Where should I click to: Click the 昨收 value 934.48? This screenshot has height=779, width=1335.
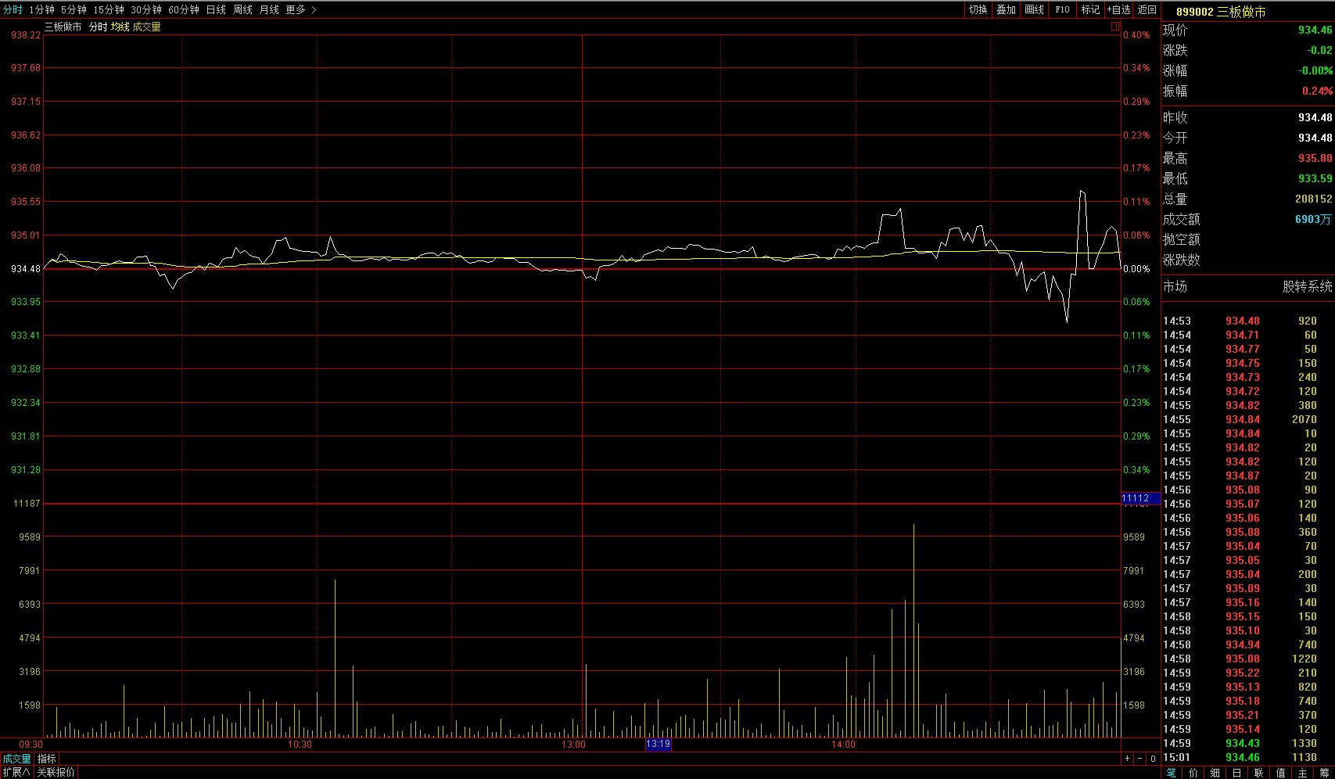click(x=1315, y=117)
